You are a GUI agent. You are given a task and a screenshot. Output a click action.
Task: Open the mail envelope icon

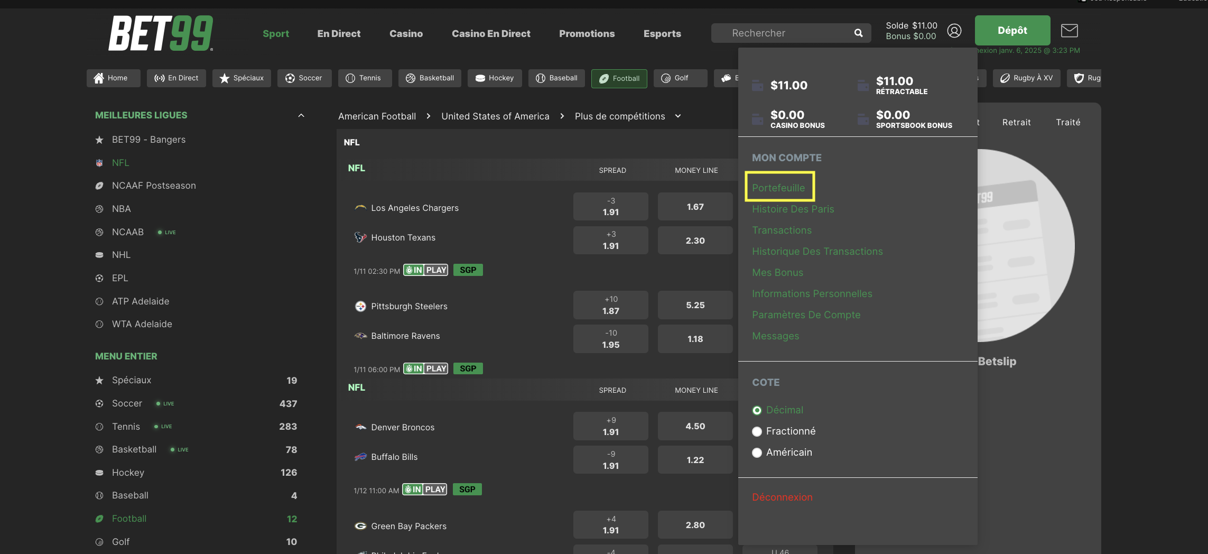tap(1069, 31)
